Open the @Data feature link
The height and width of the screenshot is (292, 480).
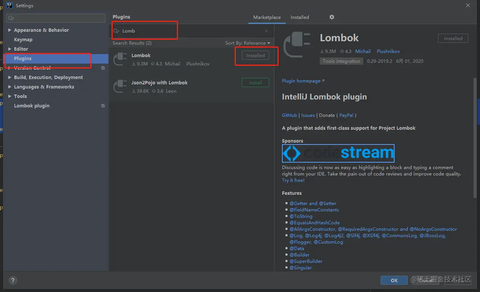[297, 249]
